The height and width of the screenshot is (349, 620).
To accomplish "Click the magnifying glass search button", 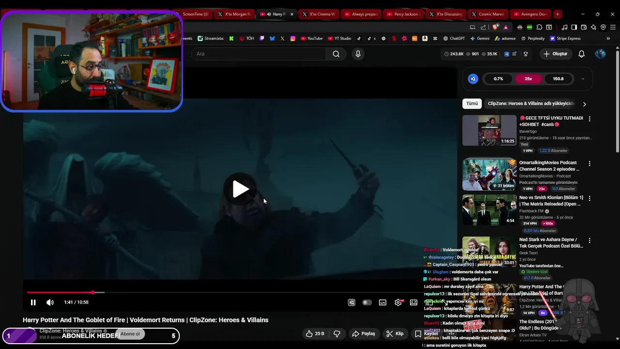I will [x=336, y=54].
